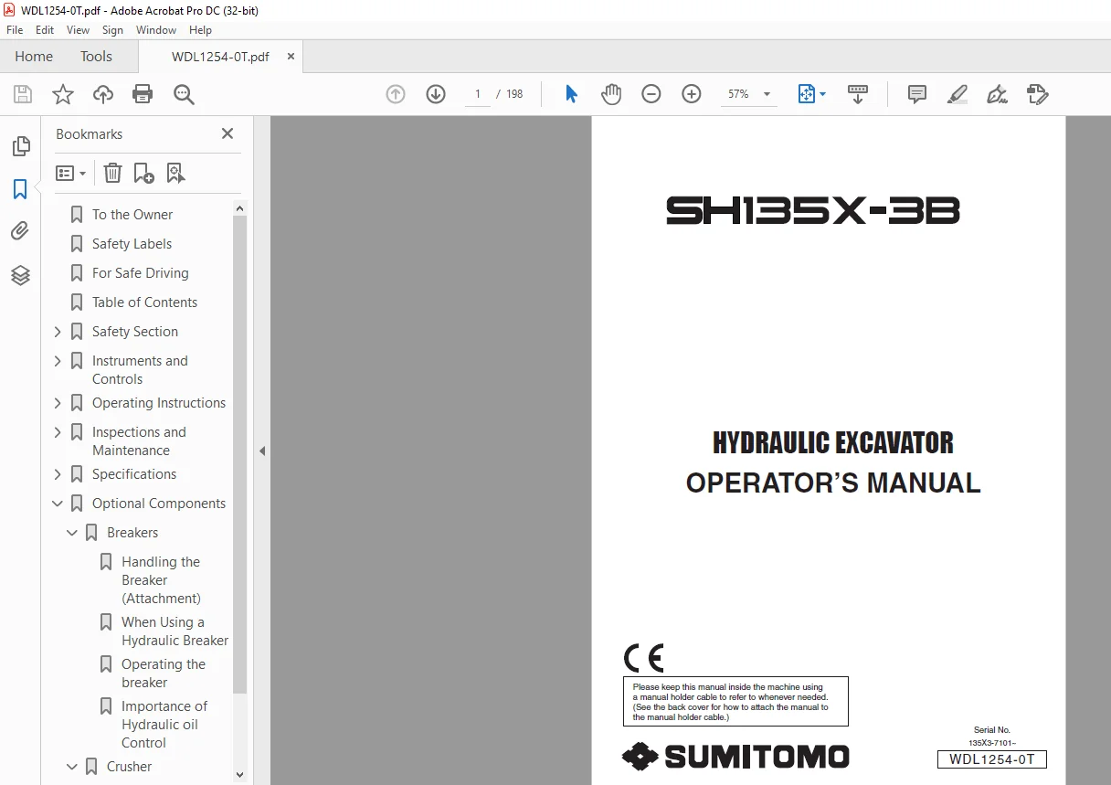This screenshot has width=1111, height=785.
Task: Expand Inspections and Maintenance bookmark
Action: [x=58, y=432]
